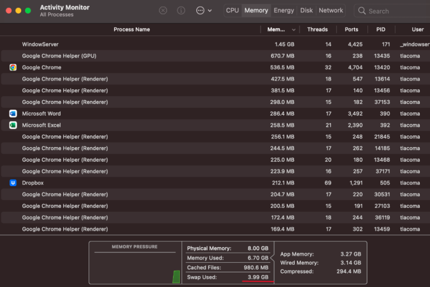
Task: Sort by the Ports column
Action: [x=351, y=30]
